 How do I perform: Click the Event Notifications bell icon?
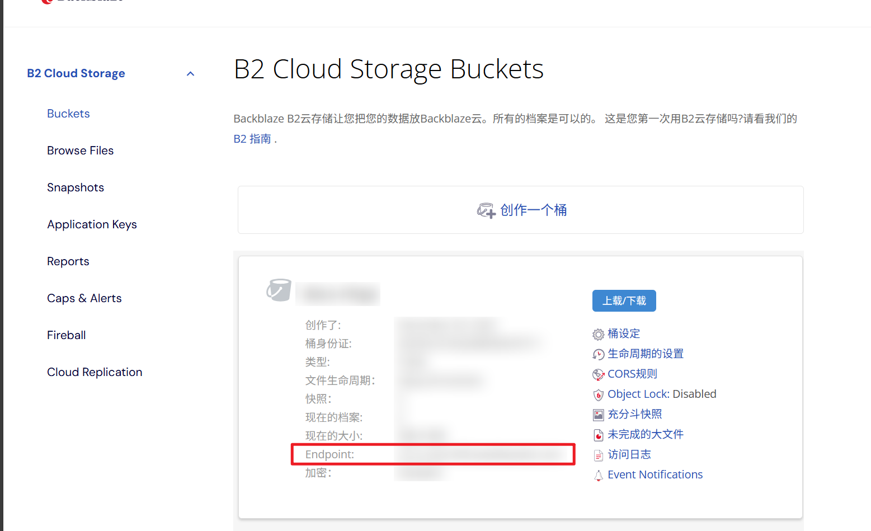(x=598, y=474)
